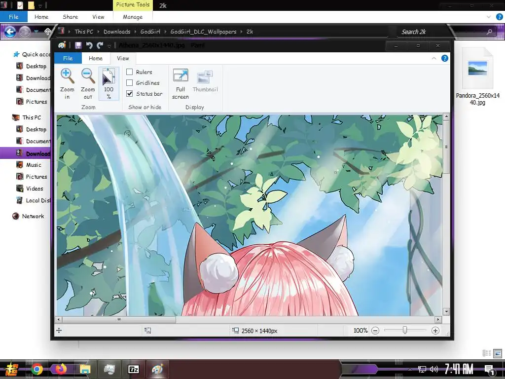This screenshot has width=505, height=379.
Task: Click the Paint taskbar icon
Action: click(157, 369)
